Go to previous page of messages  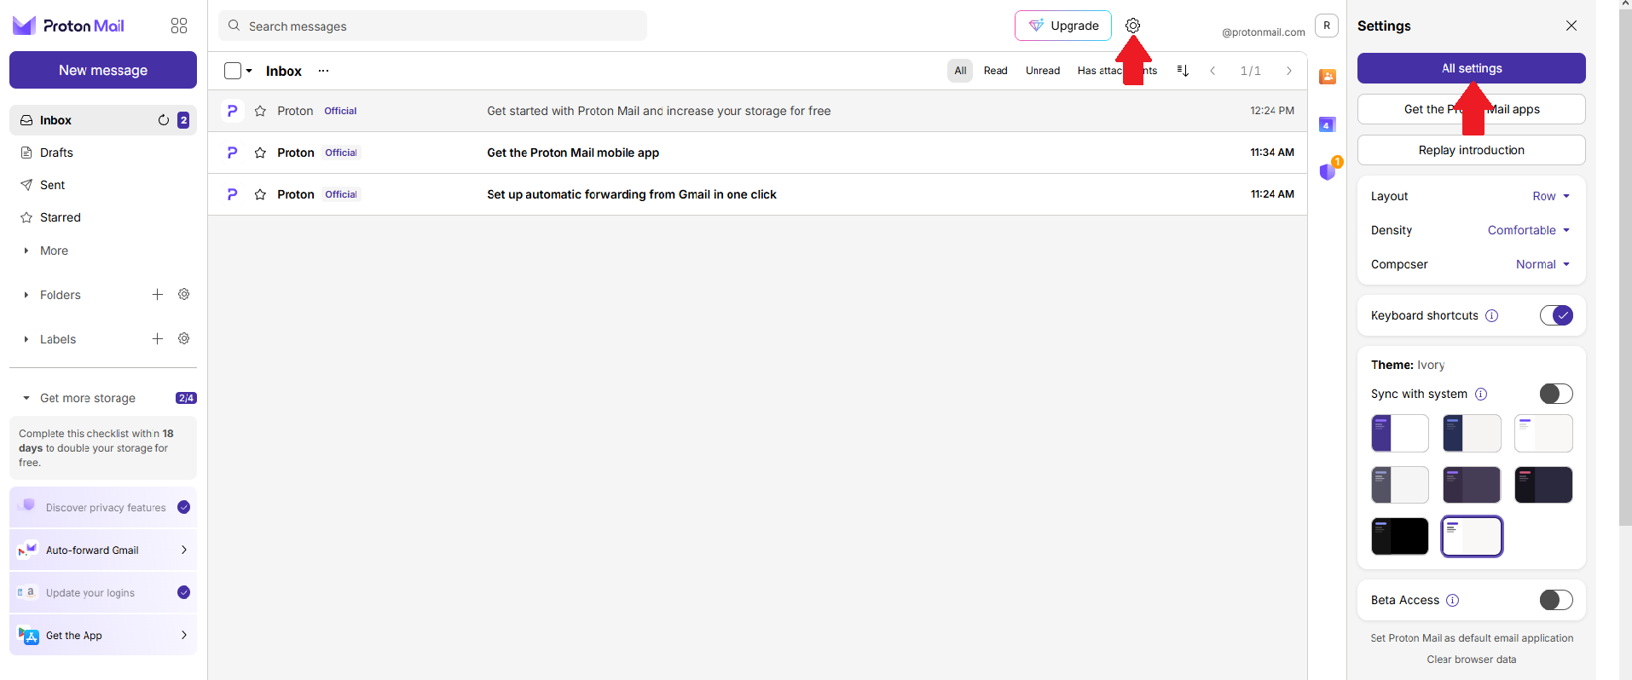pyautogui.click(x=1212, y=71)
